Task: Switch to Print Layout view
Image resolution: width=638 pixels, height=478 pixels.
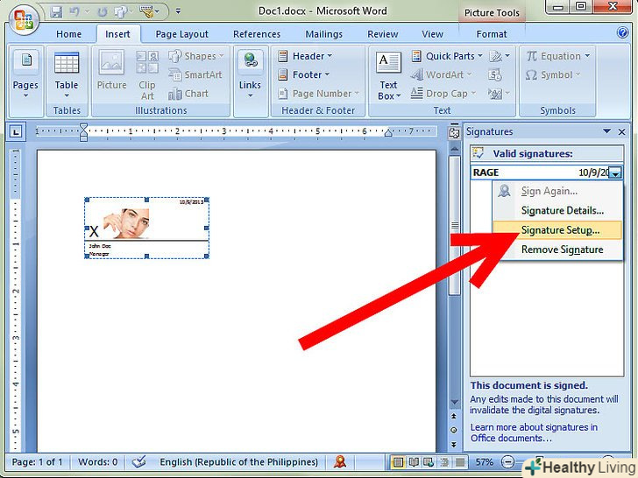Action: [x=399, y=462]
